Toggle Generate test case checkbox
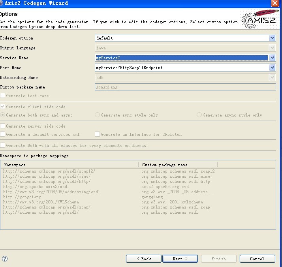This screenshot has width=282, height=267. 2,96
